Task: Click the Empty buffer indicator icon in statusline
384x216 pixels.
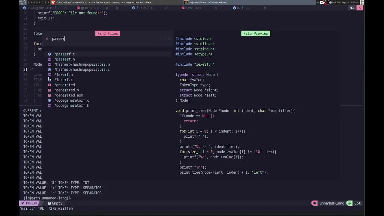Action: tap(49, 203)
